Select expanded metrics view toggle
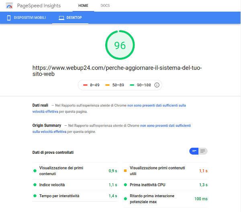Image resolution: width=241 pixels, height=212 pixels. pos(203,151)
